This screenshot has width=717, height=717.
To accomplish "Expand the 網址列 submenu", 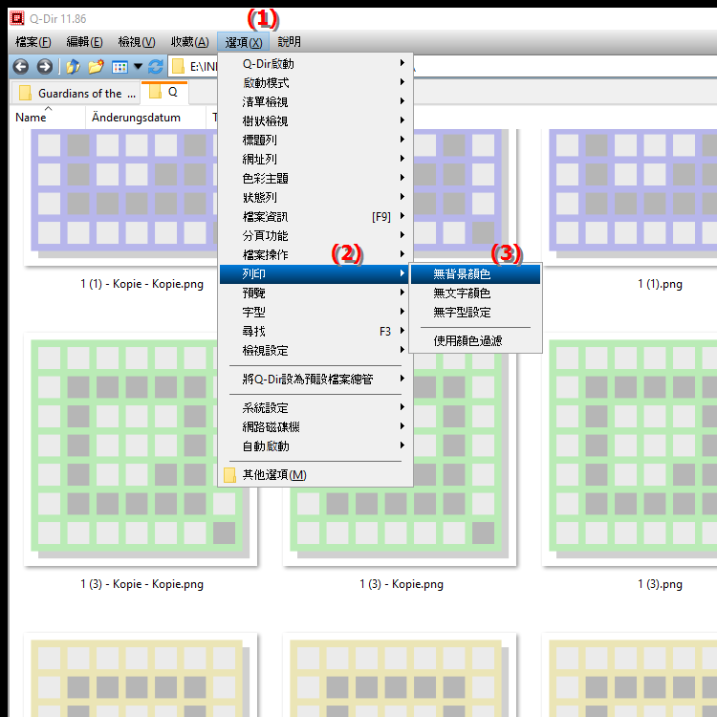I will [315, 159].
